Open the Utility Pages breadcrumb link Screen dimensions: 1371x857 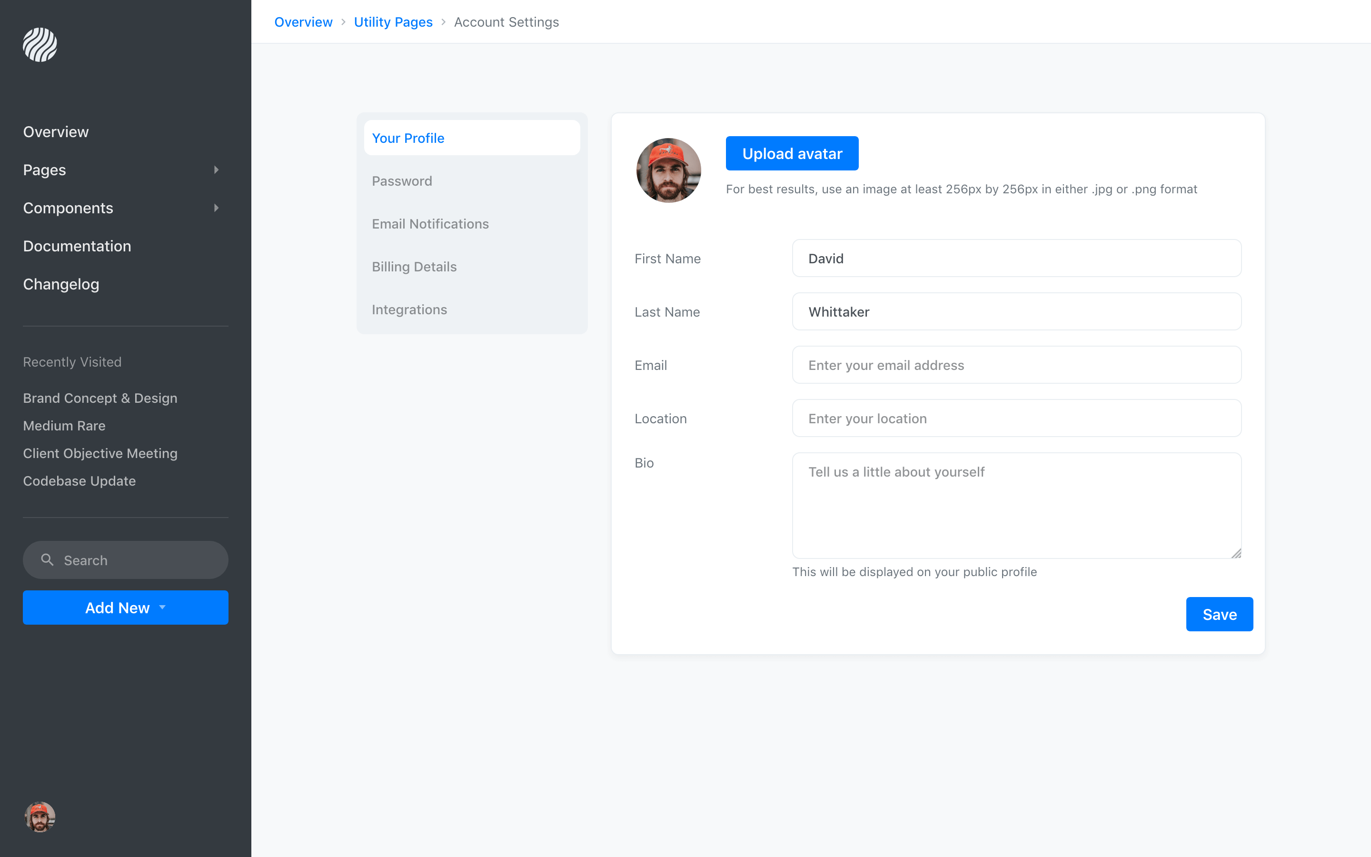(393, 21)
